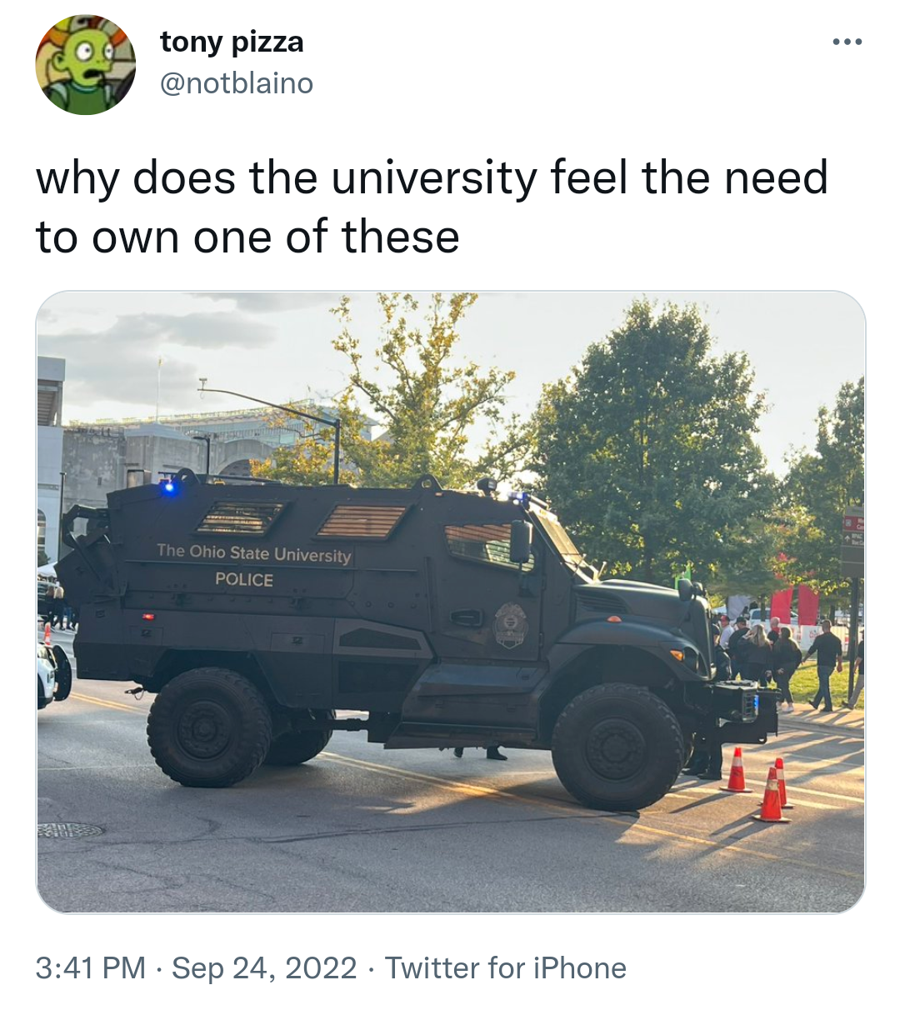The width and height of the screenshot is (900, 1015).
Task: Click the rear wheel of the armored truck
Action: pyautogui.click(x=209, y=727)
